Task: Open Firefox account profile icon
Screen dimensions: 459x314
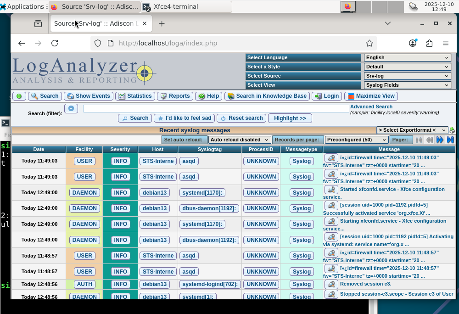Action: pyautogui.click(x=413, y=43)
